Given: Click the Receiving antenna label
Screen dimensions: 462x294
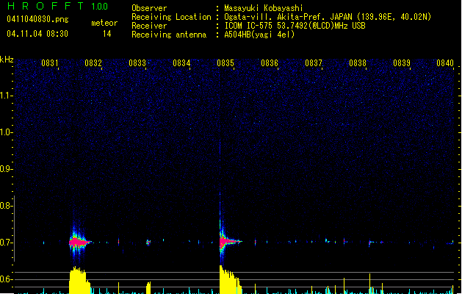Looking at the screenshot, I should 169,35.
